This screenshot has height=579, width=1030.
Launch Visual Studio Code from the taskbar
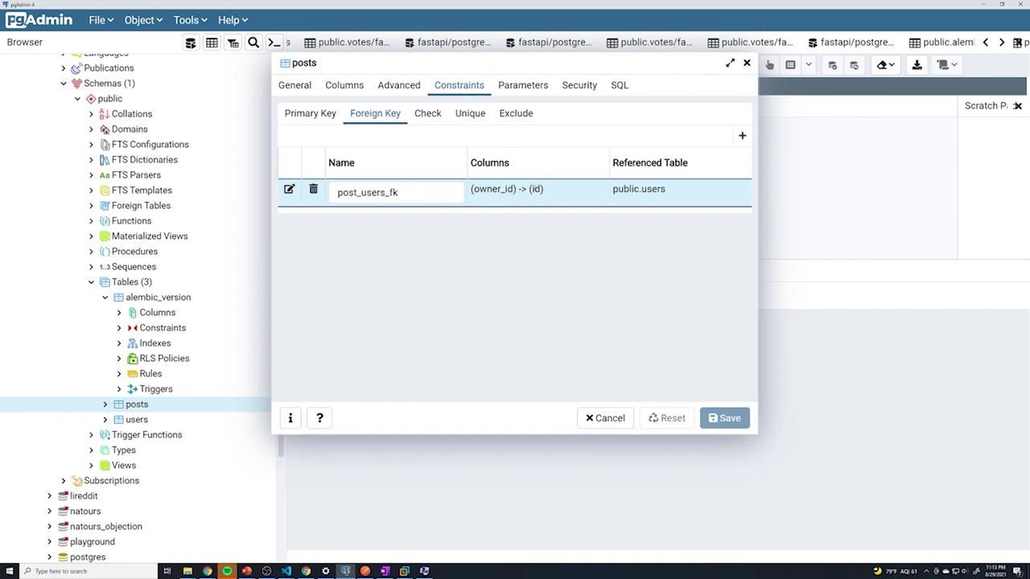286,571
